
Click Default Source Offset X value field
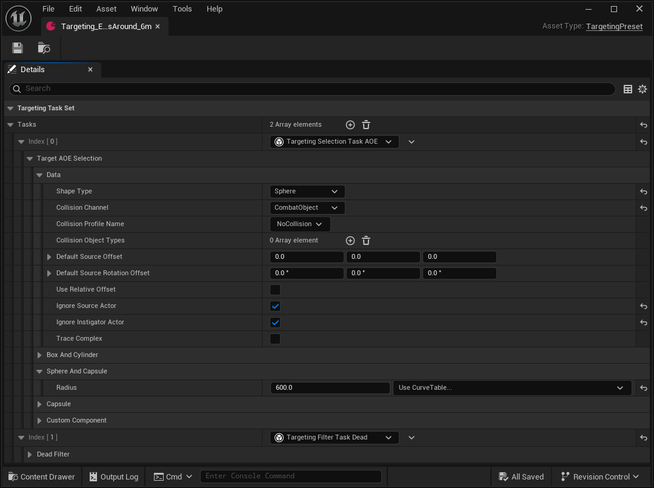coord(307,257)
